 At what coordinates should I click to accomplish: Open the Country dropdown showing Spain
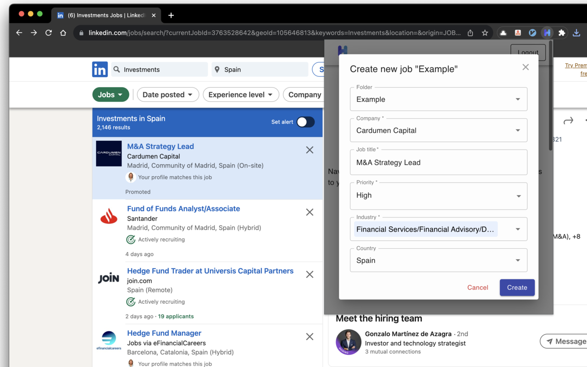coord(518,261)
